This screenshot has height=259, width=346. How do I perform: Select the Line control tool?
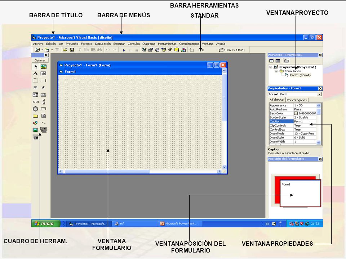[x=44, y=123]
